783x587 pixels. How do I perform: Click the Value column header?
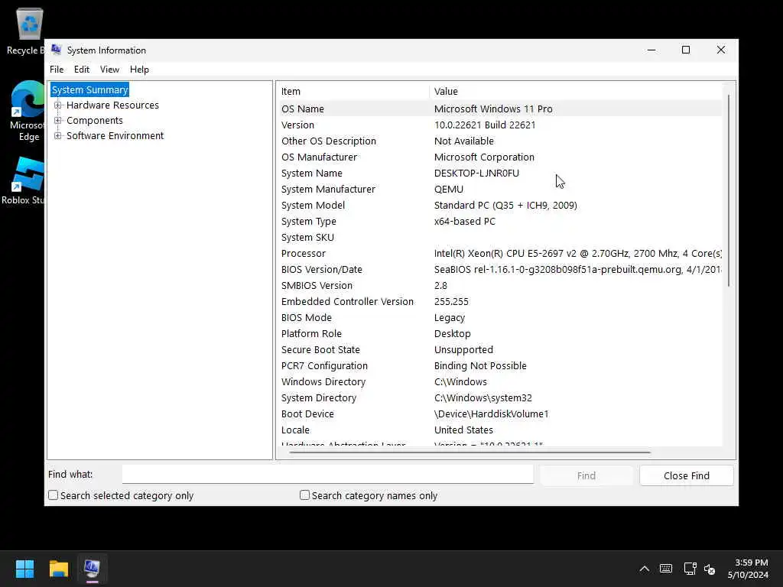[x=575, y=92]
